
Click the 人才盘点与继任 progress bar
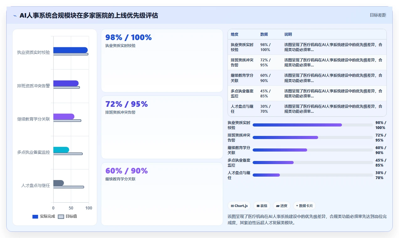[313, 175]
